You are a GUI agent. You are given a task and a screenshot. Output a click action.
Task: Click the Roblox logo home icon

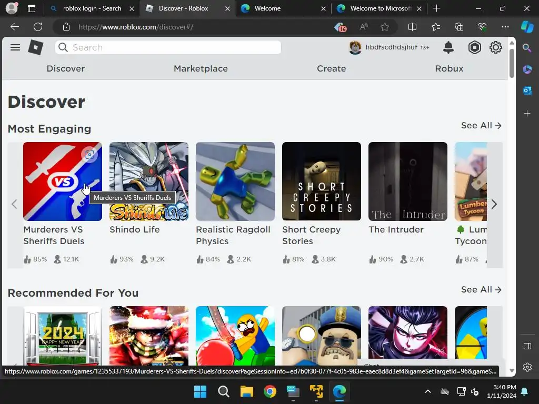tap(36, 47)
